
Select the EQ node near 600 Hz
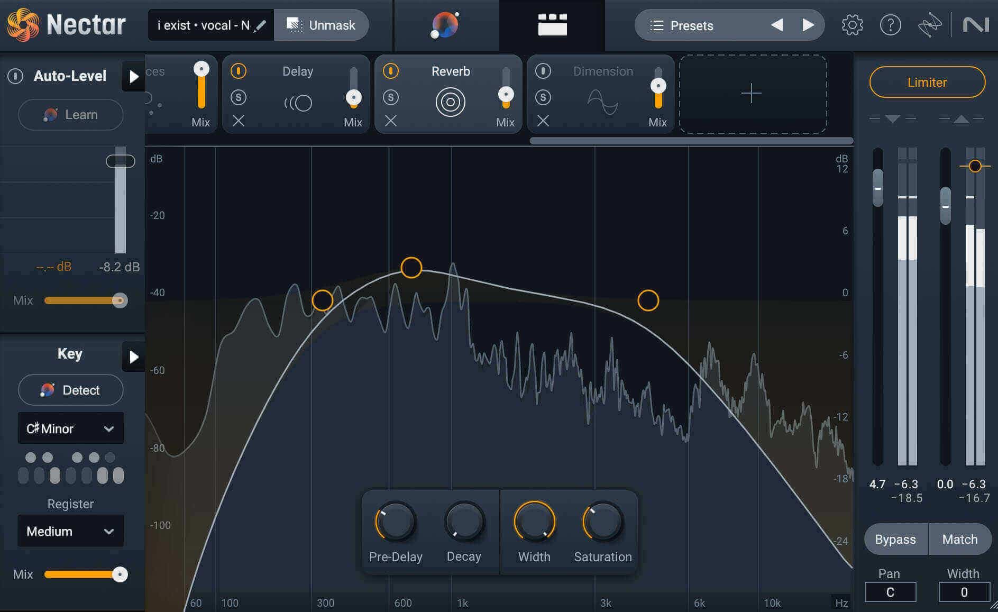411,268
